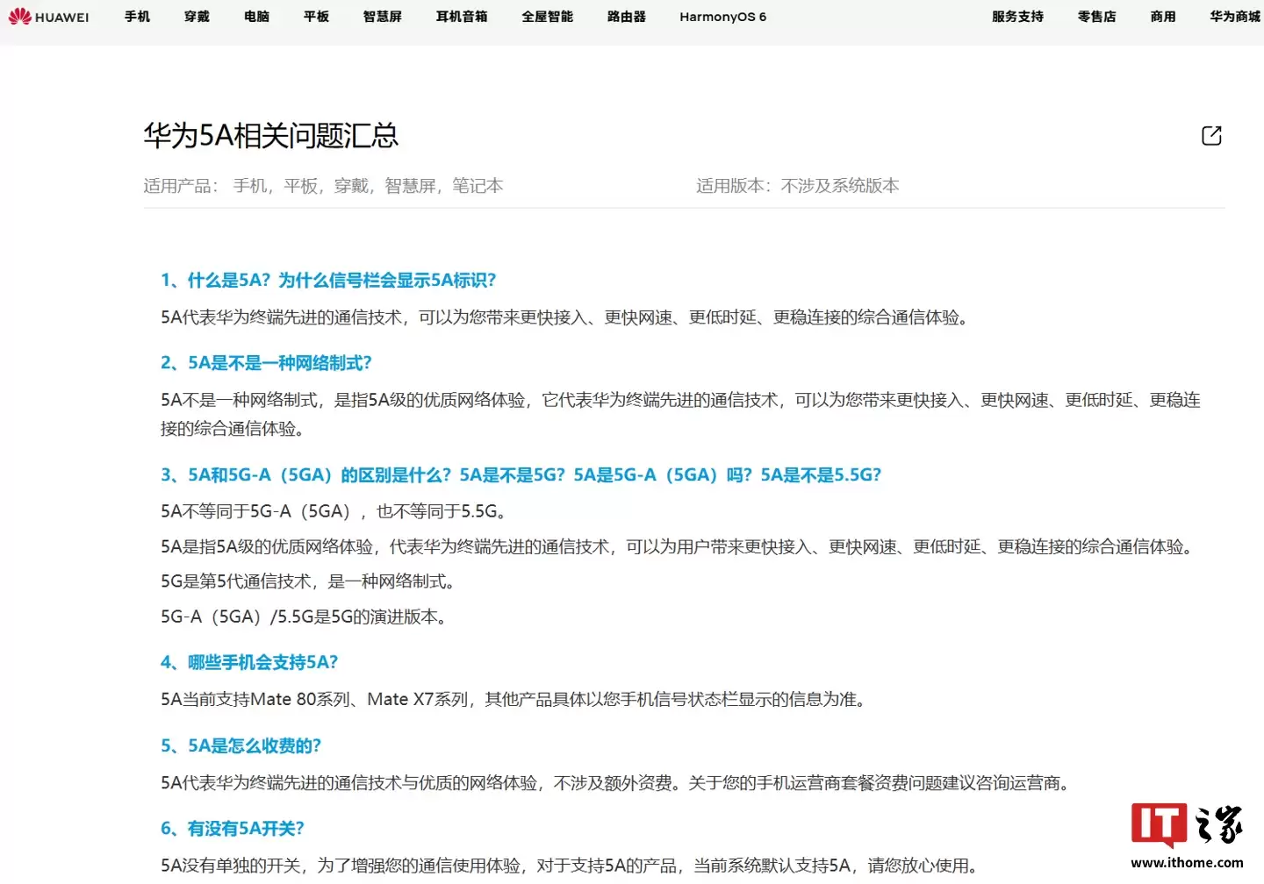Open the 手机 navigation menu
This screenshot has width=1264, height=884.
coord(137,17)
